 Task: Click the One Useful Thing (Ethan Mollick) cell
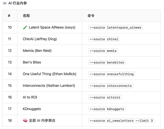tap(50, 74)
